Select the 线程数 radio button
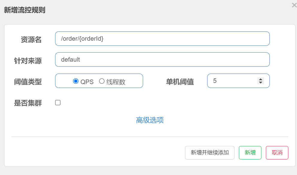297x175 pixels. tap(102, 81)
